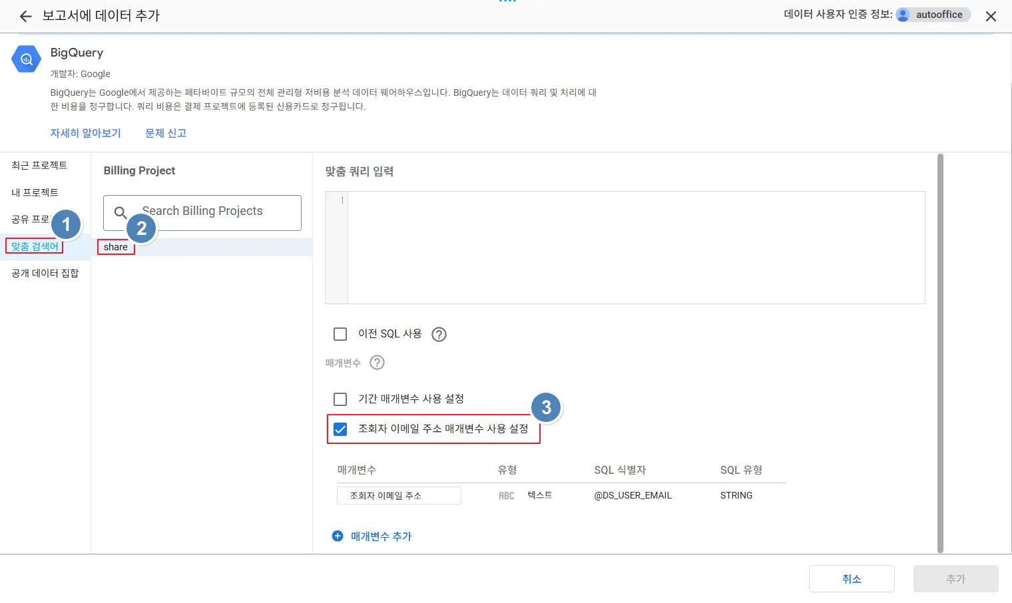The height and width of the screenshot is (603, 1012).
Task: Click the ABC text type icon
Action: (507, 496)
